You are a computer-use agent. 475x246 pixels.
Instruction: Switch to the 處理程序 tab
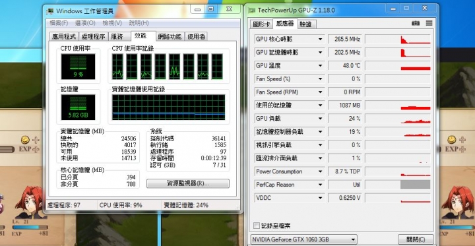93,37
